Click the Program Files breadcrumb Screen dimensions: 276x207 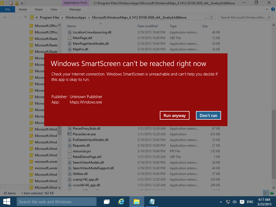point(50,18)
